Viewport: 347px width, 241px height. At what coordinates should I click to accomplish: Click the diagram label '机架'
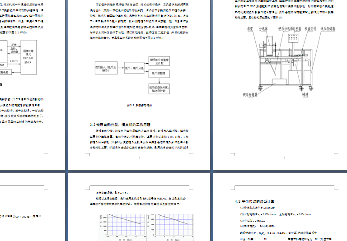250,29
